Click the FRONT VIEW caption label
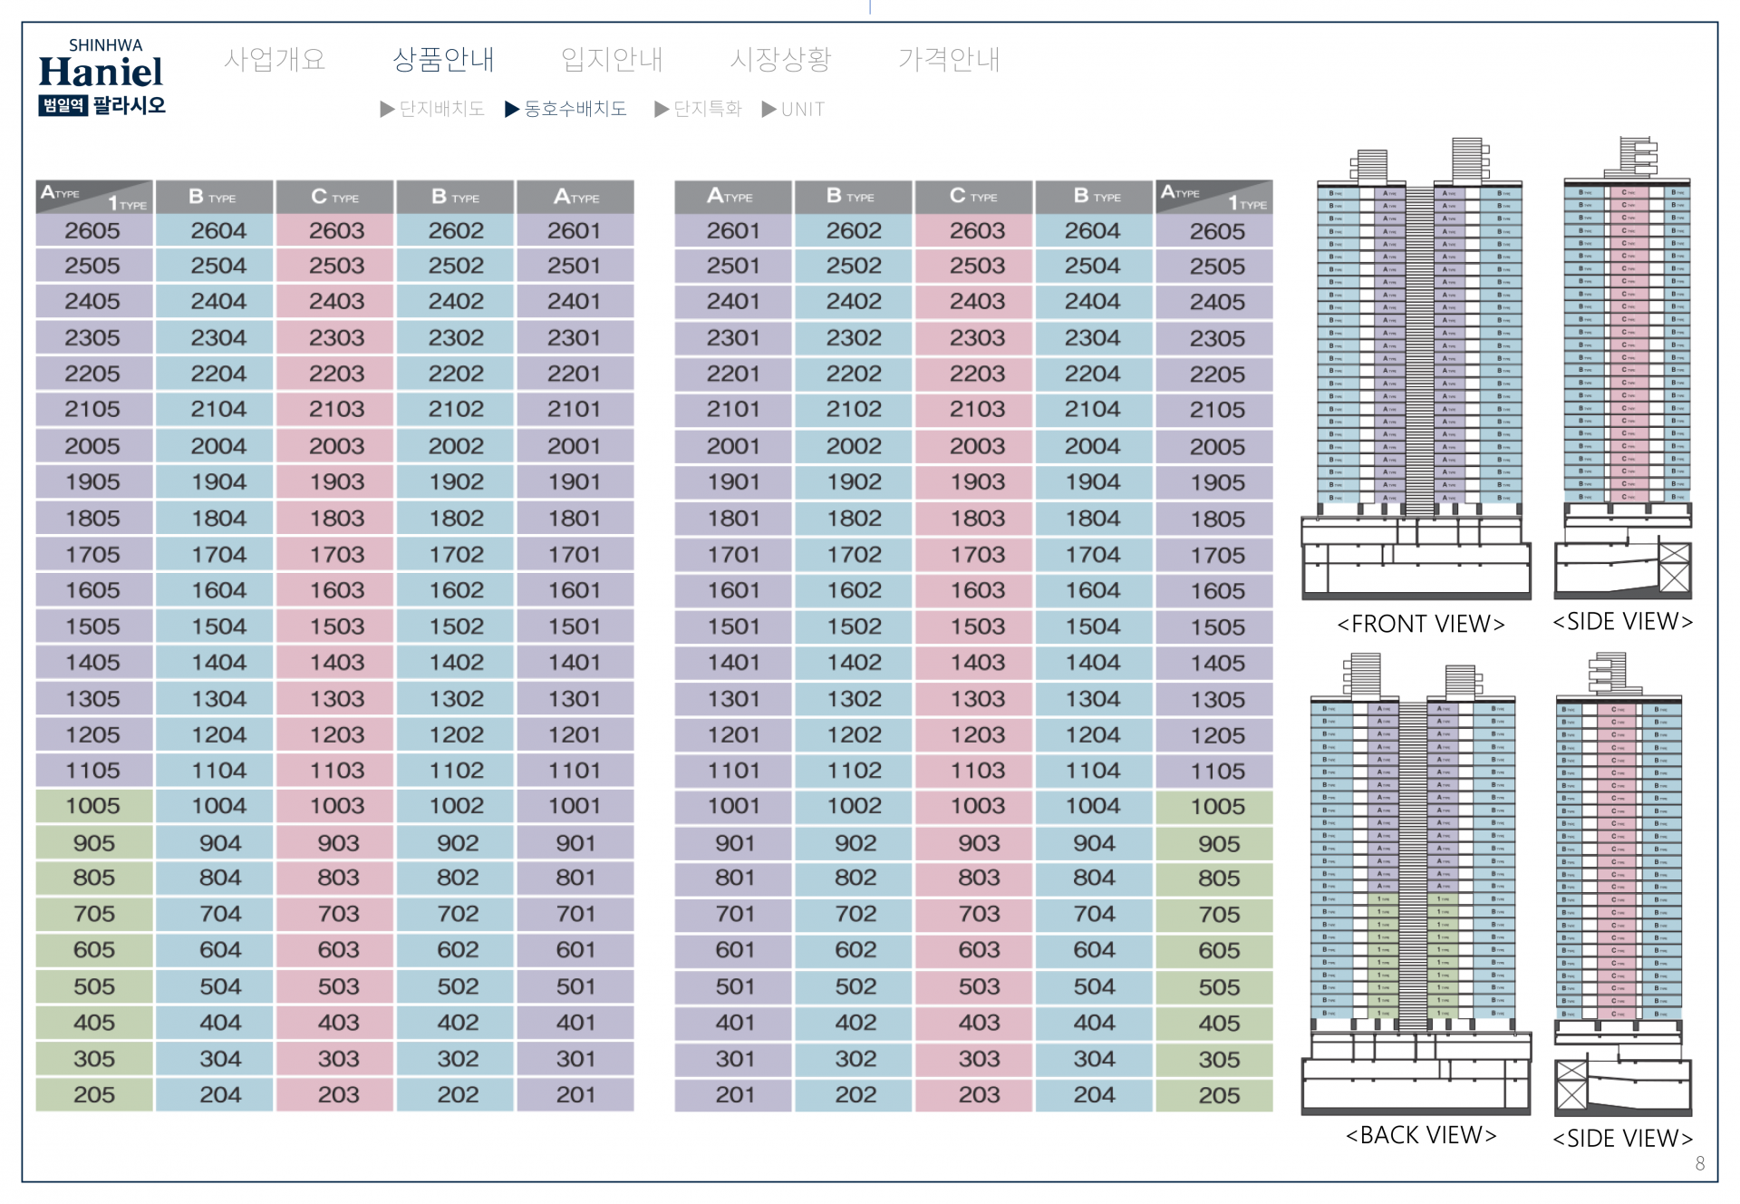This screenshot has width=1740, height=1204. pyautogui.click(x=1420, y=625)
